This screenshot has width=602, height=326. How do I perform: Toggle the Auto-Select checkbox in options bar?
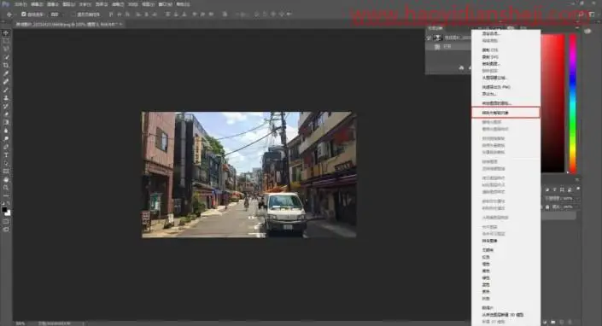pyautogui.click(x=24, y=15)
